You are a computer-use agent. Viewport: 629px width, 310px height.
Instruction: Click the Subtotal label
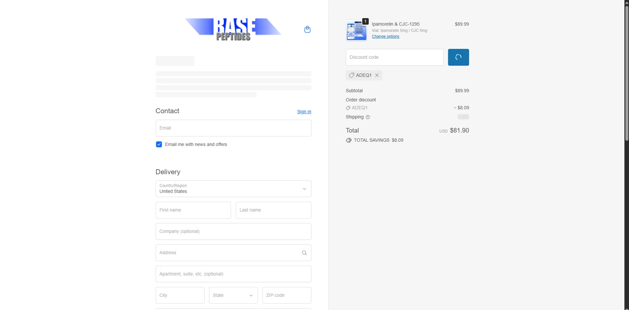(x=354, y=91)
